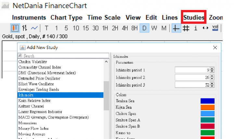Toggle the chart grid icon
The height and width of the screenshot is (139, 234).
coord(186,28)
